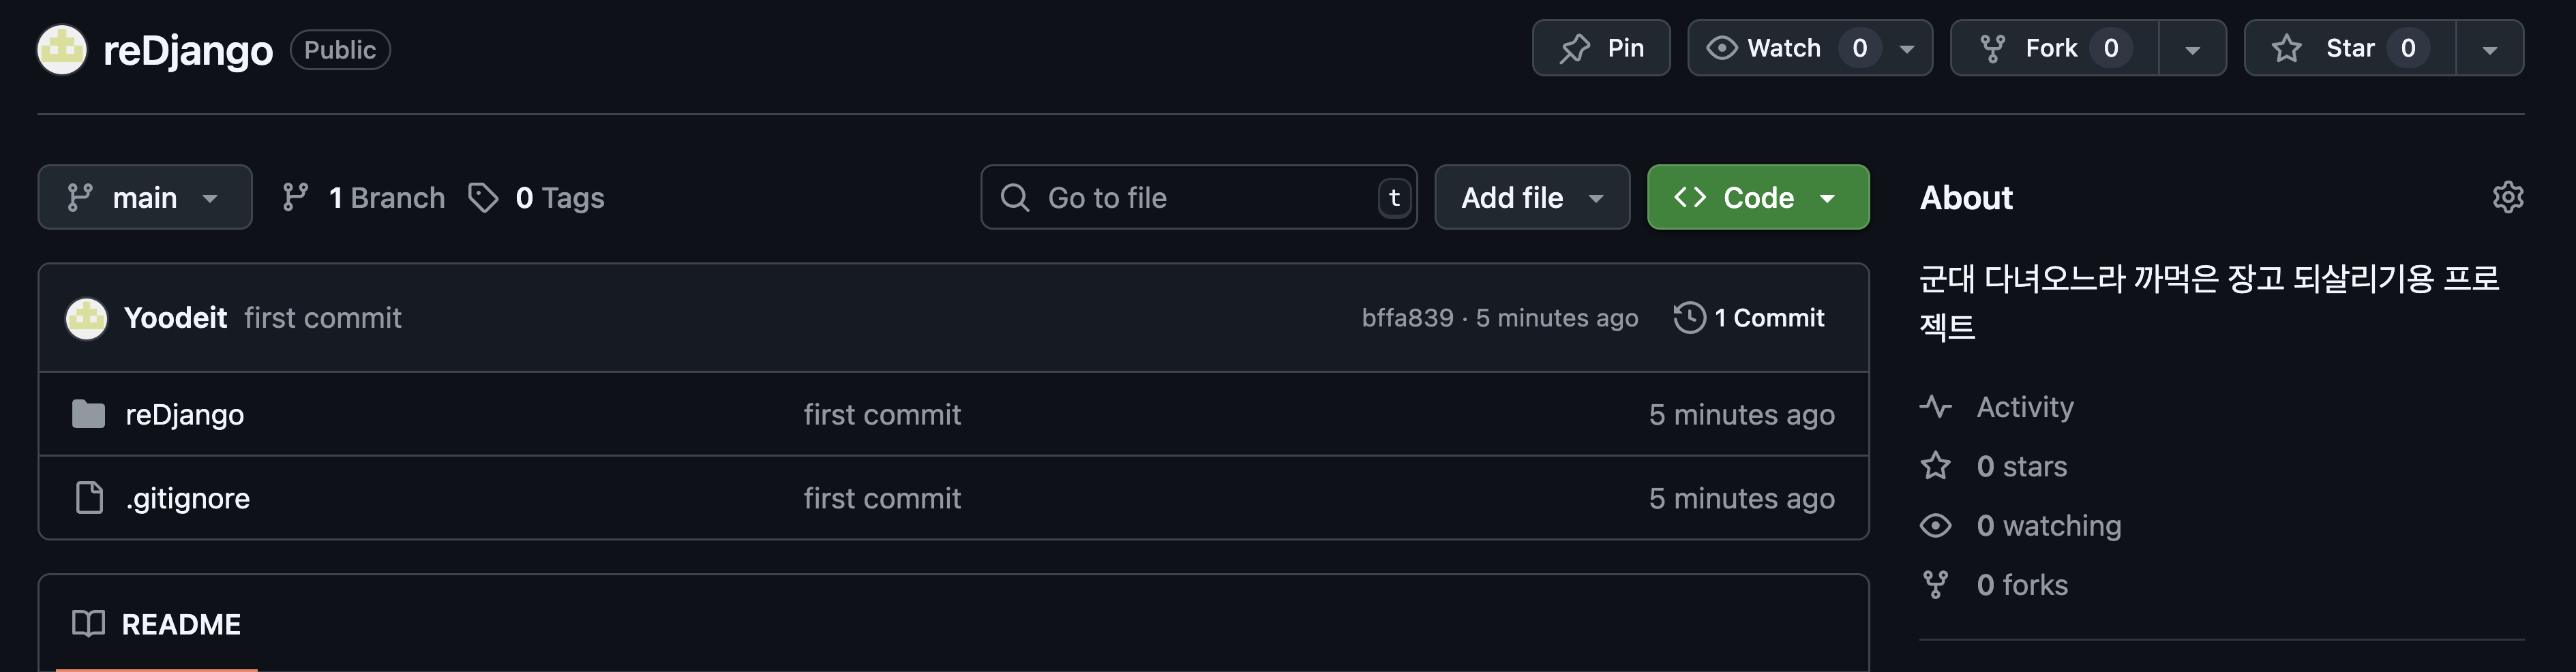Click the repository owner avatar in header
Viewport: 2576px width, 672px height.
coord(62,49)
